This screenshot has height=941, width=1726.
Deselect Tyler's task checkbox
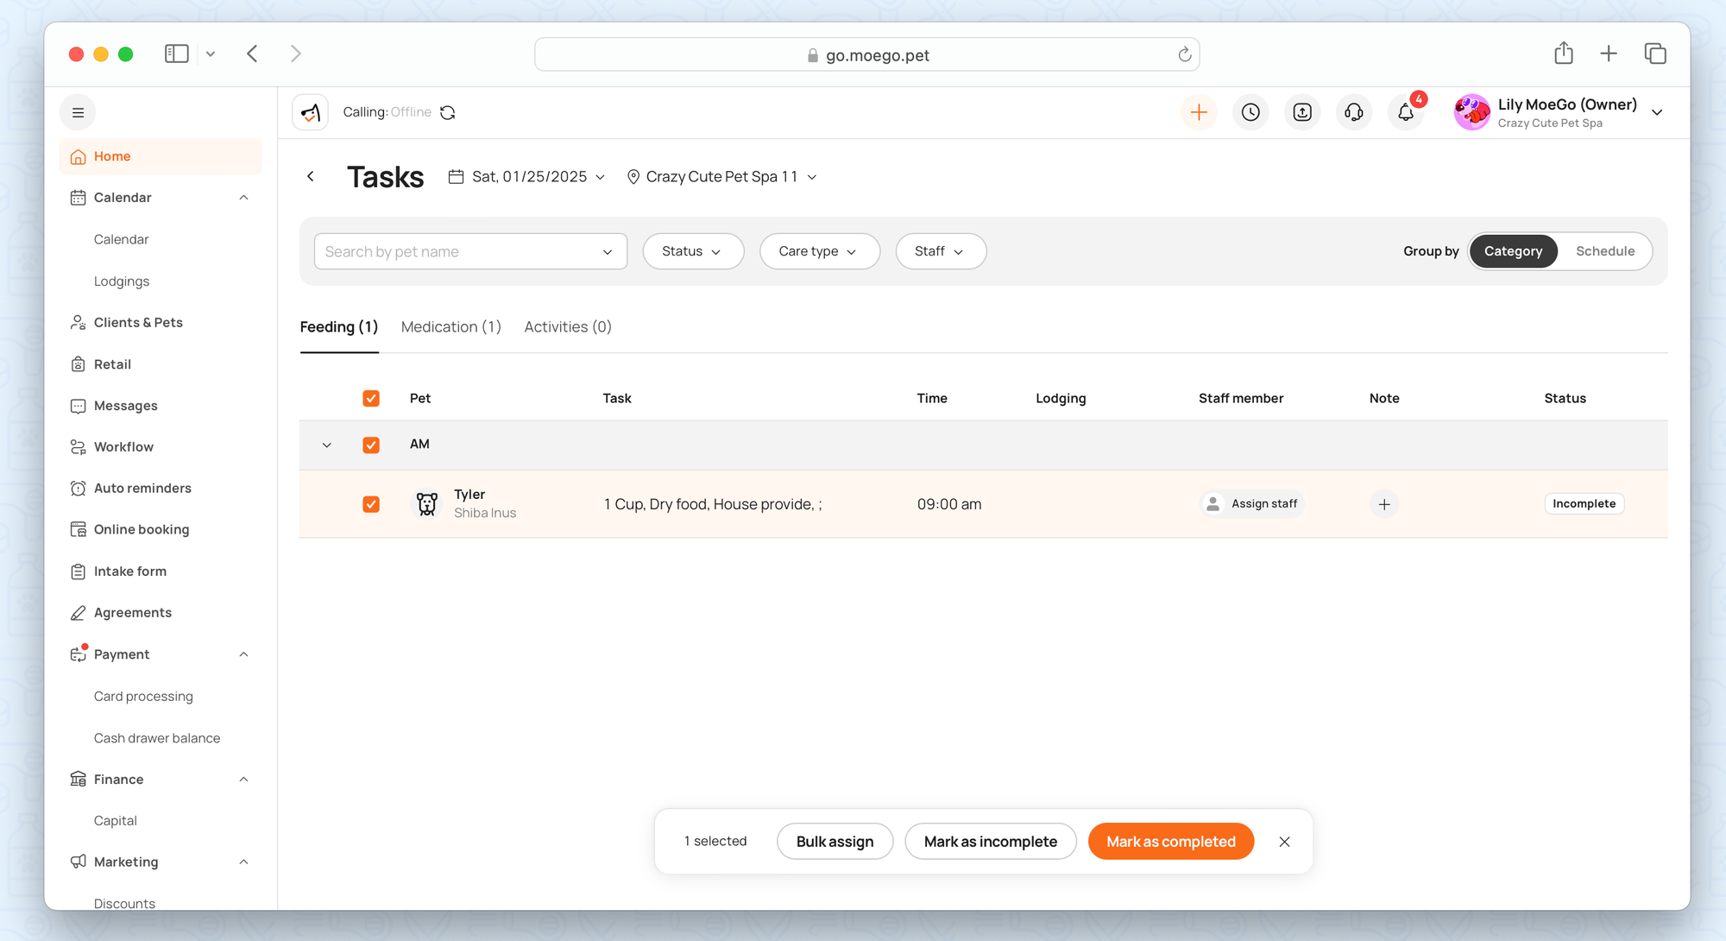[371, 504]
